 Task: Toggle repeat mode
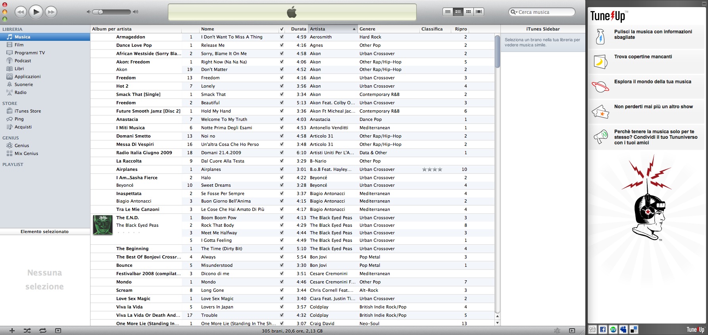tap(43, 331)
